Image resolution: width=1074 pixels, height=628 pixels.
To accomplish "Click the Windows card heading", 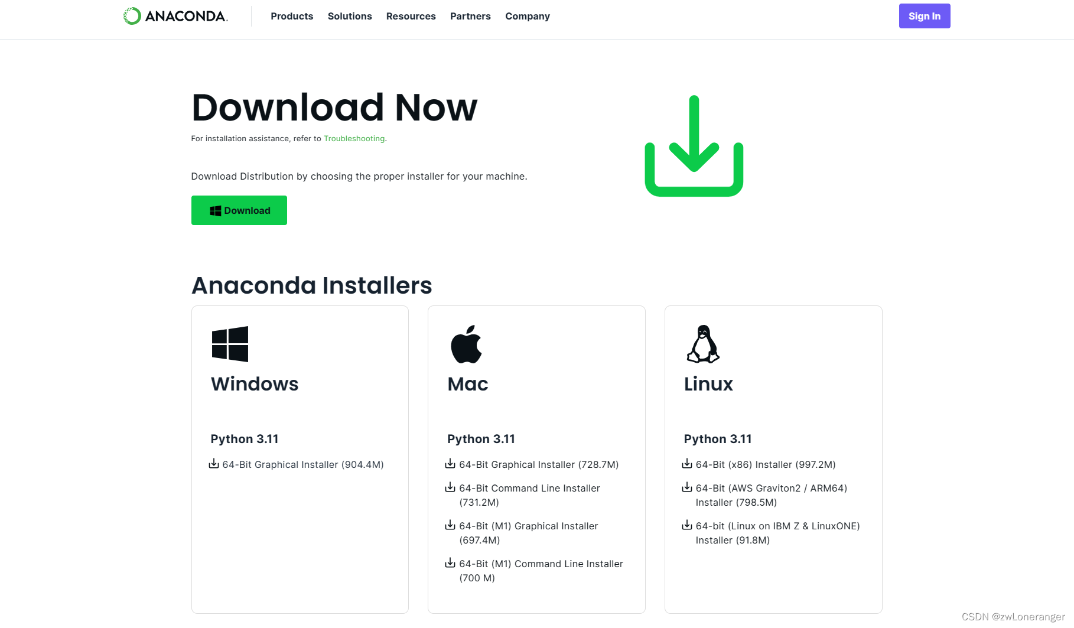I will click(x=255, y=384).
